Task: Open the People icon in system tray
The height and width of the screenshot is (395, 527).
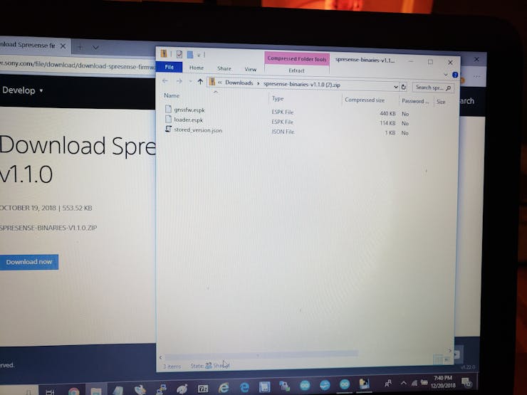Action: coord(388,383)
